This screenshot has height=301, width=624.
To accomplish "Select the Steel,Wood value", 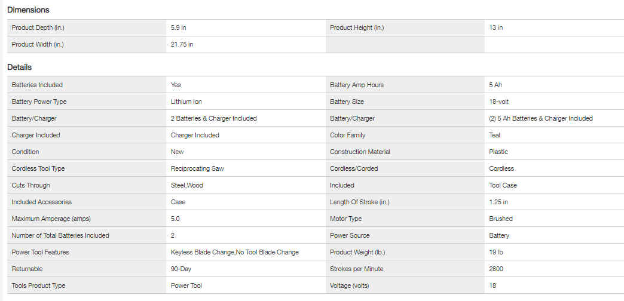I will pyautogui.click(x=187, y=185).
